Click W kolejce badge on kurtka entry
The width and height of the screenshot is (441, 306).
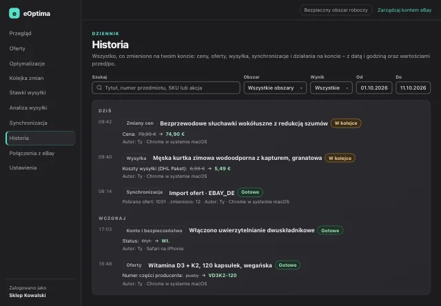[x=340, y=158]
